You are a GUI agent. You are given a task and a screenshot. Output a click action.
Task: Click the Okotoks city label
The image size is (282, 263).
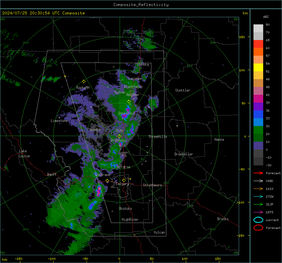pyautogui.click(x=125, y=209)
